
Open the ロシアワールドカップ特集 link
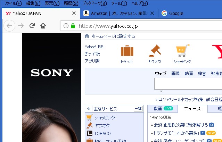pyautogui.click(x=181, y=100)
